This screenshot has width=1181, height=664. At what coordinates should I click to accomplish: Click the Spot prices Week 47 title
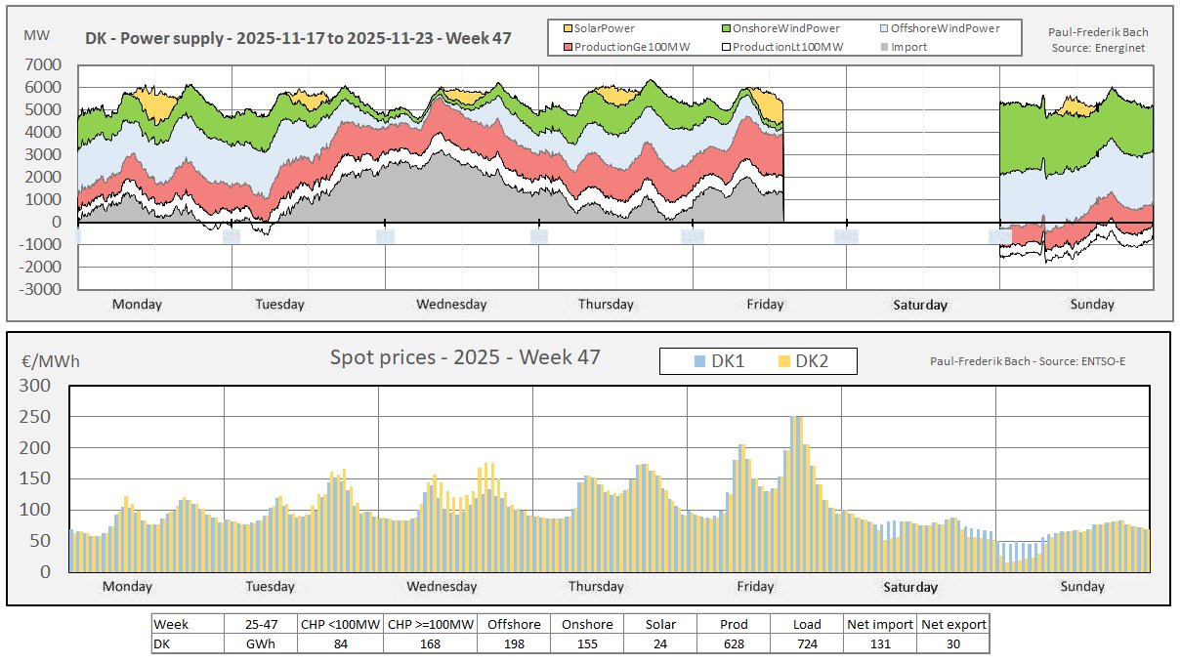coord(466,357)
